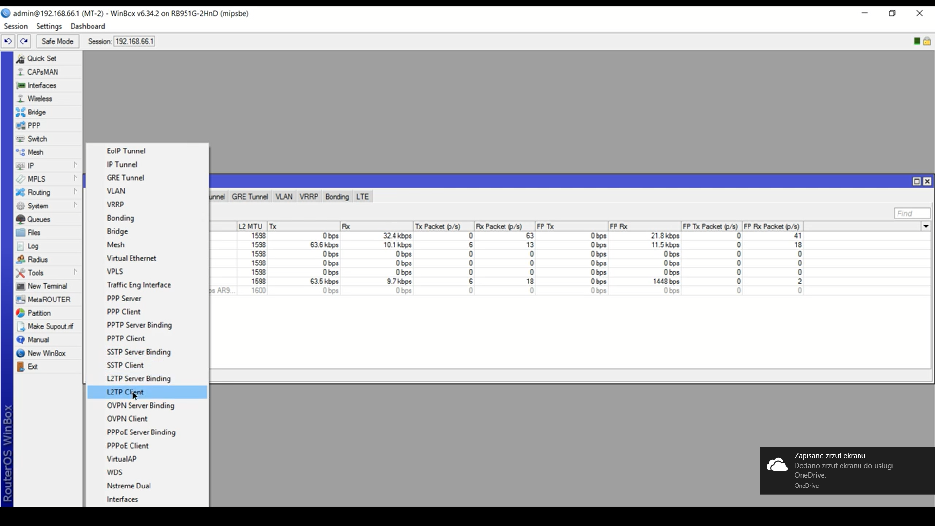Select PPTP Client from the add menu
Screen dimensions: 935x526
pos(147,338)
